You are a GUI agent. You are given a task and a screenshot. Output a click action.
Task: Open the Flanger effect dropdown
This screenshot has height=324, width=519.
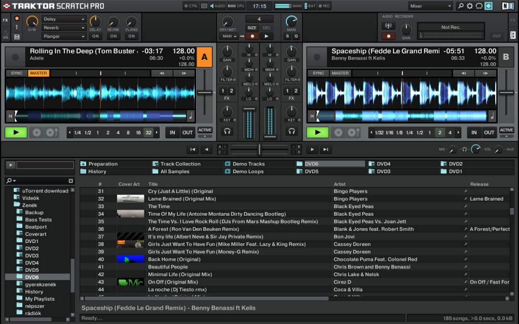64,36
